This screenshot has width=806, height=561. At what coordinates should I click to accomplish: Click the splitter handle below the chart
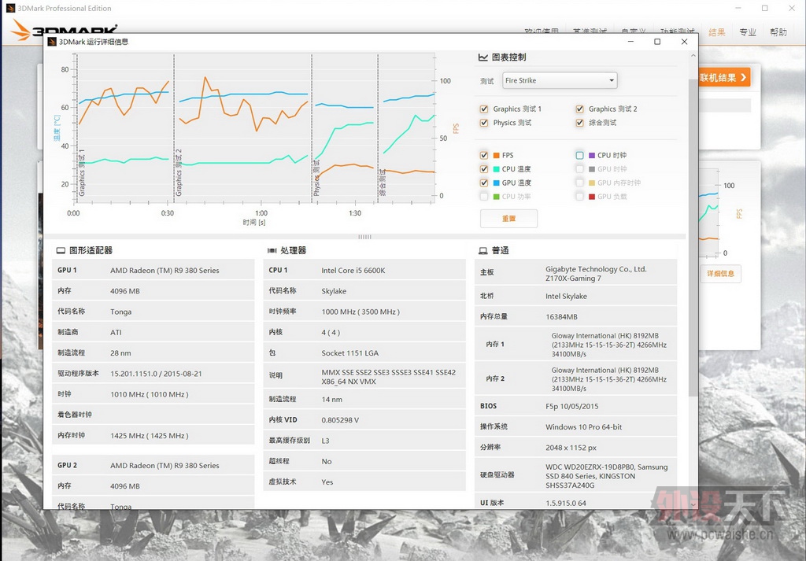(364, 237)
